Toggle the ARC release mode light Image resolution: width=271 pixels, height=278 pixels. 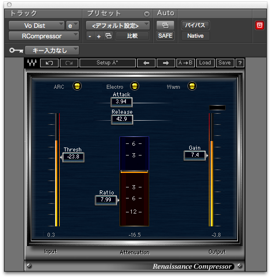[77, 86]
